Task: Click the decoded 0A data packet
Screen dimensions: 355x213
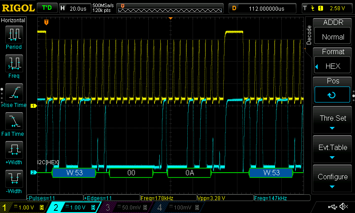Action: point(190,173)
